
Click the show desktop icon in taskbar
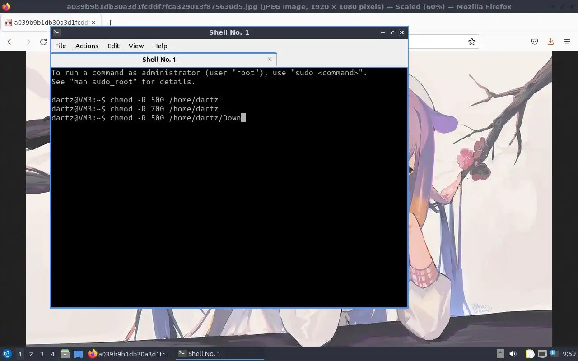78,354
